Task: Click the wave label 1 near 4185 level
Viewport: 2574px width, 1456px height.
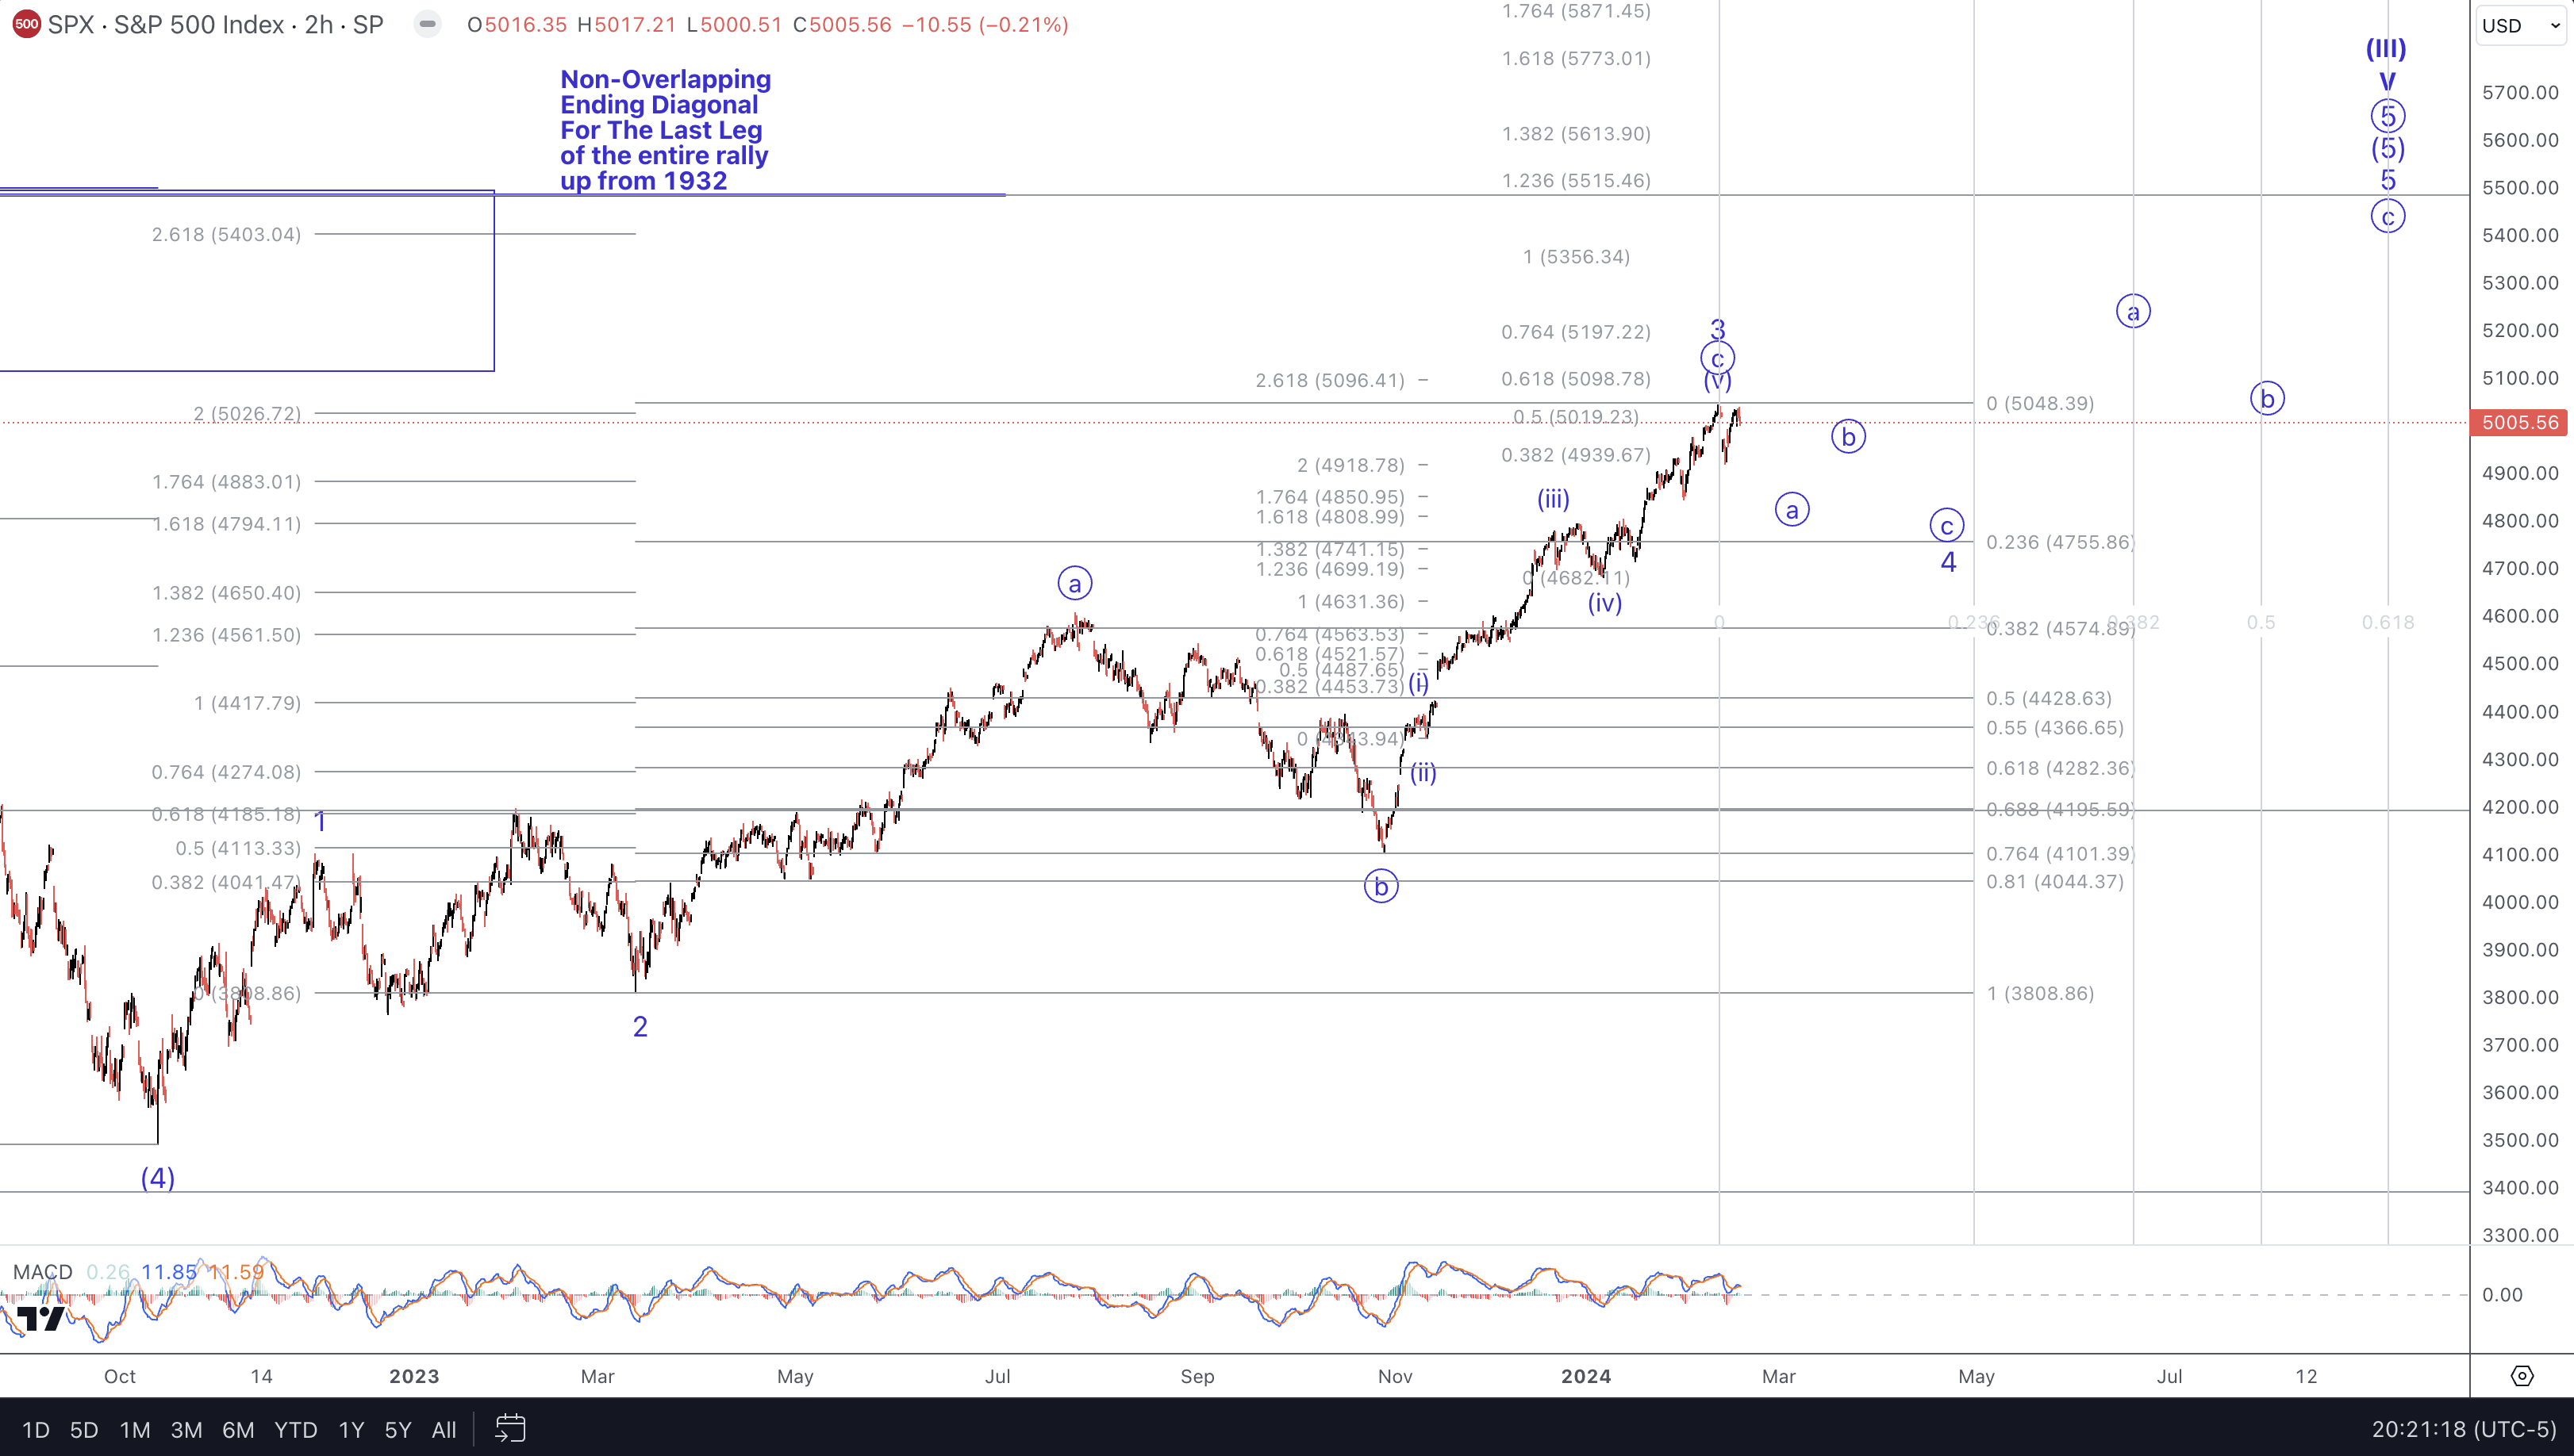Action: [320, 822]
